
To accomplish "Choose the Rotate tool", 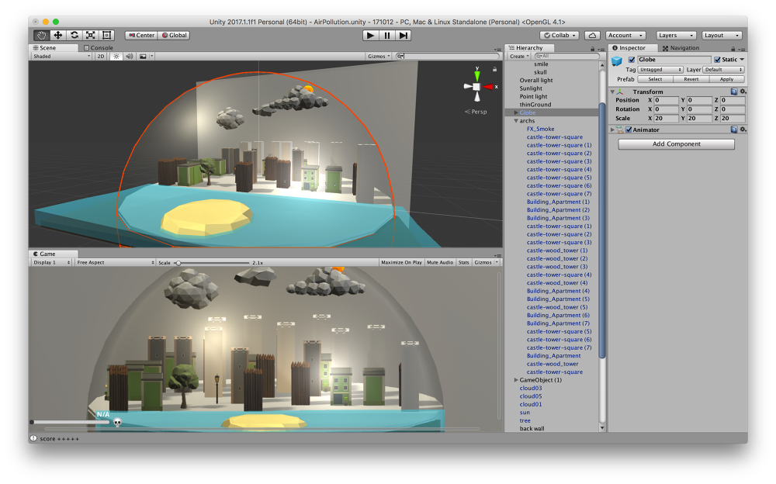I will (74, 35).
